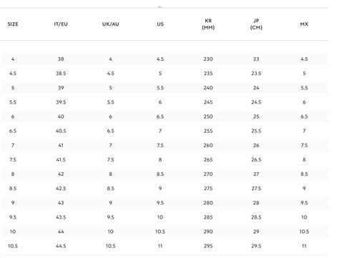Click IT/EU value 44.5
The height and width of the screenshot is (258, 339).
61,246
